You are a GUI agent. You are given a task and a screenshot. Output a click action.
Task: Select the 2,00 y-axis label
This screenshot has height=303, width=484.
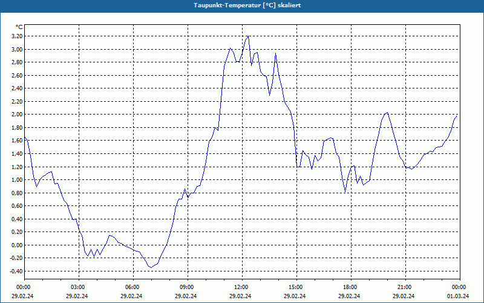tap(17, 115)
